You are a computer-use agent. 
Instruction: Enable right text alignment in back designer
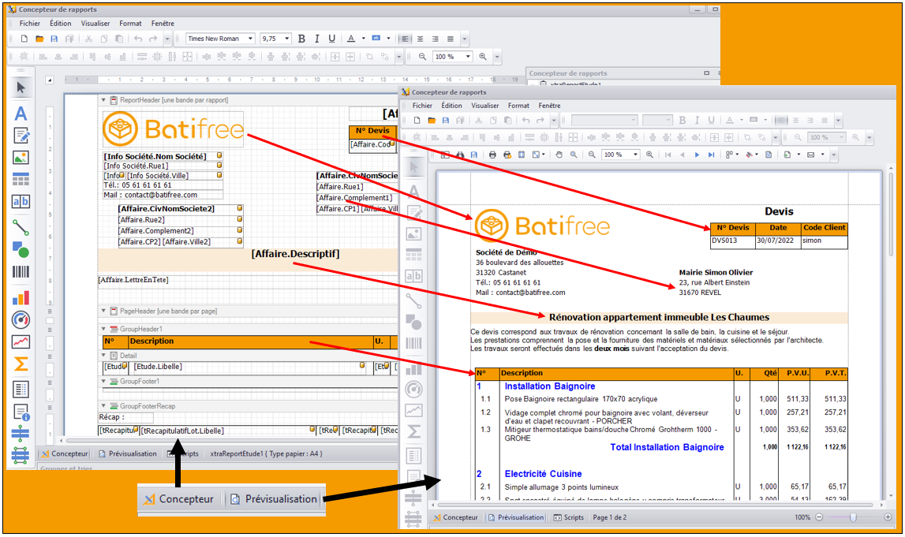[436, 39]
